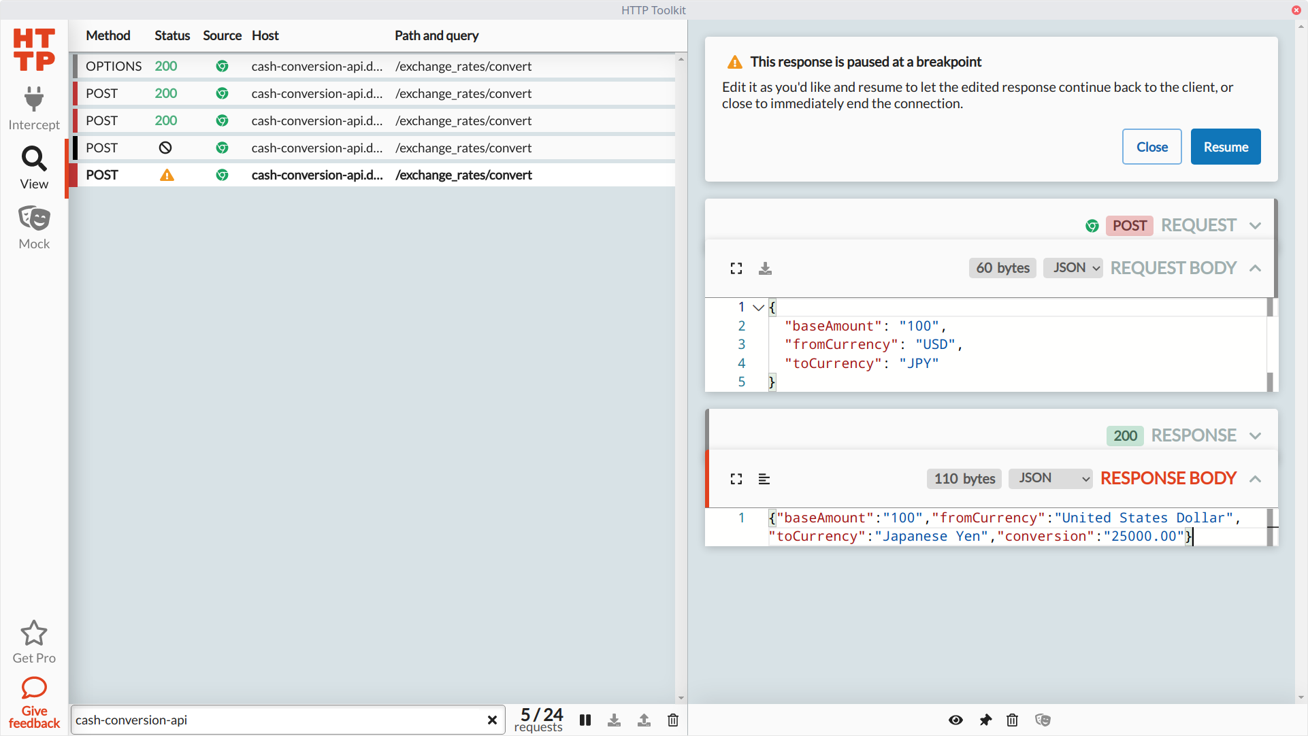Place cursor in response body editor
Screen dimensions: 1308x736
coord(1017,527)
